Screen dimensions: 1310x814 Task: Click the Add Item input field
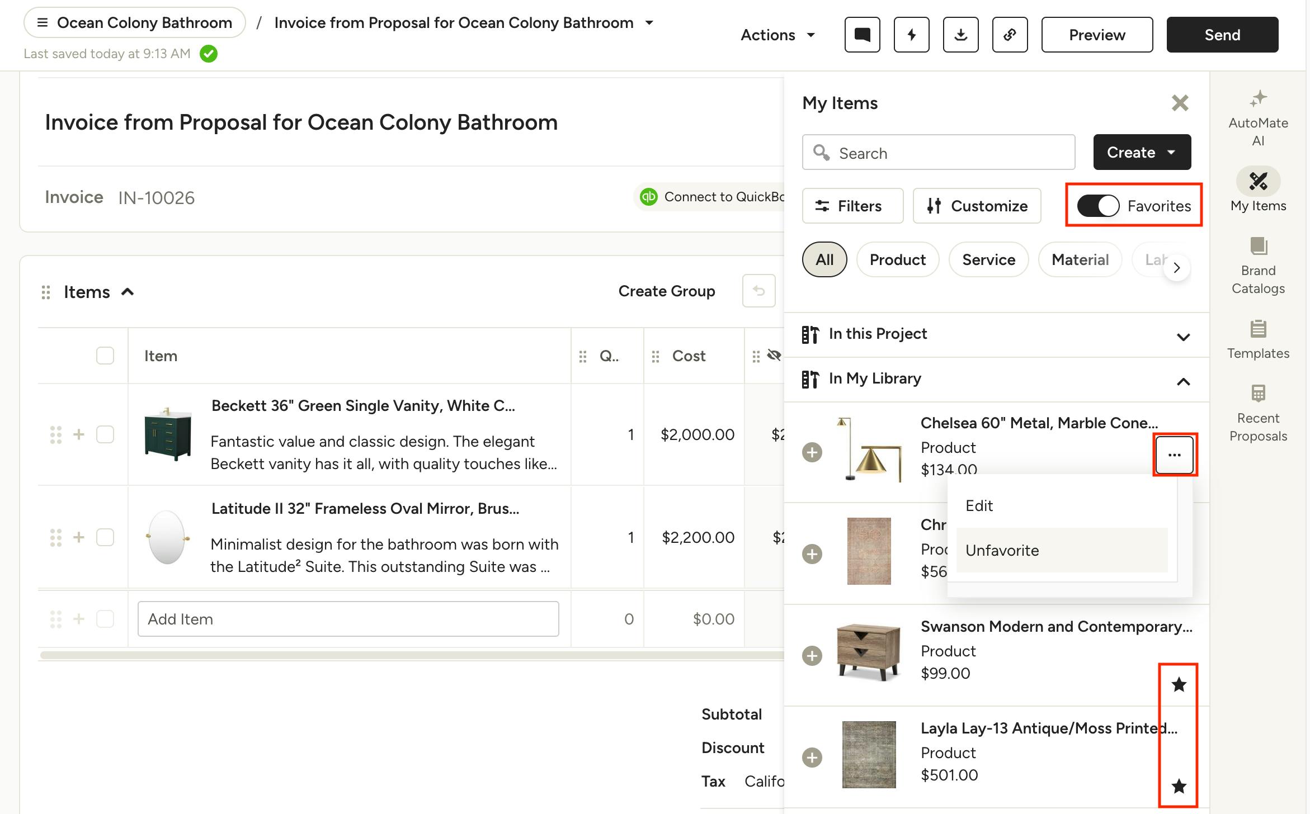(348, 619)
